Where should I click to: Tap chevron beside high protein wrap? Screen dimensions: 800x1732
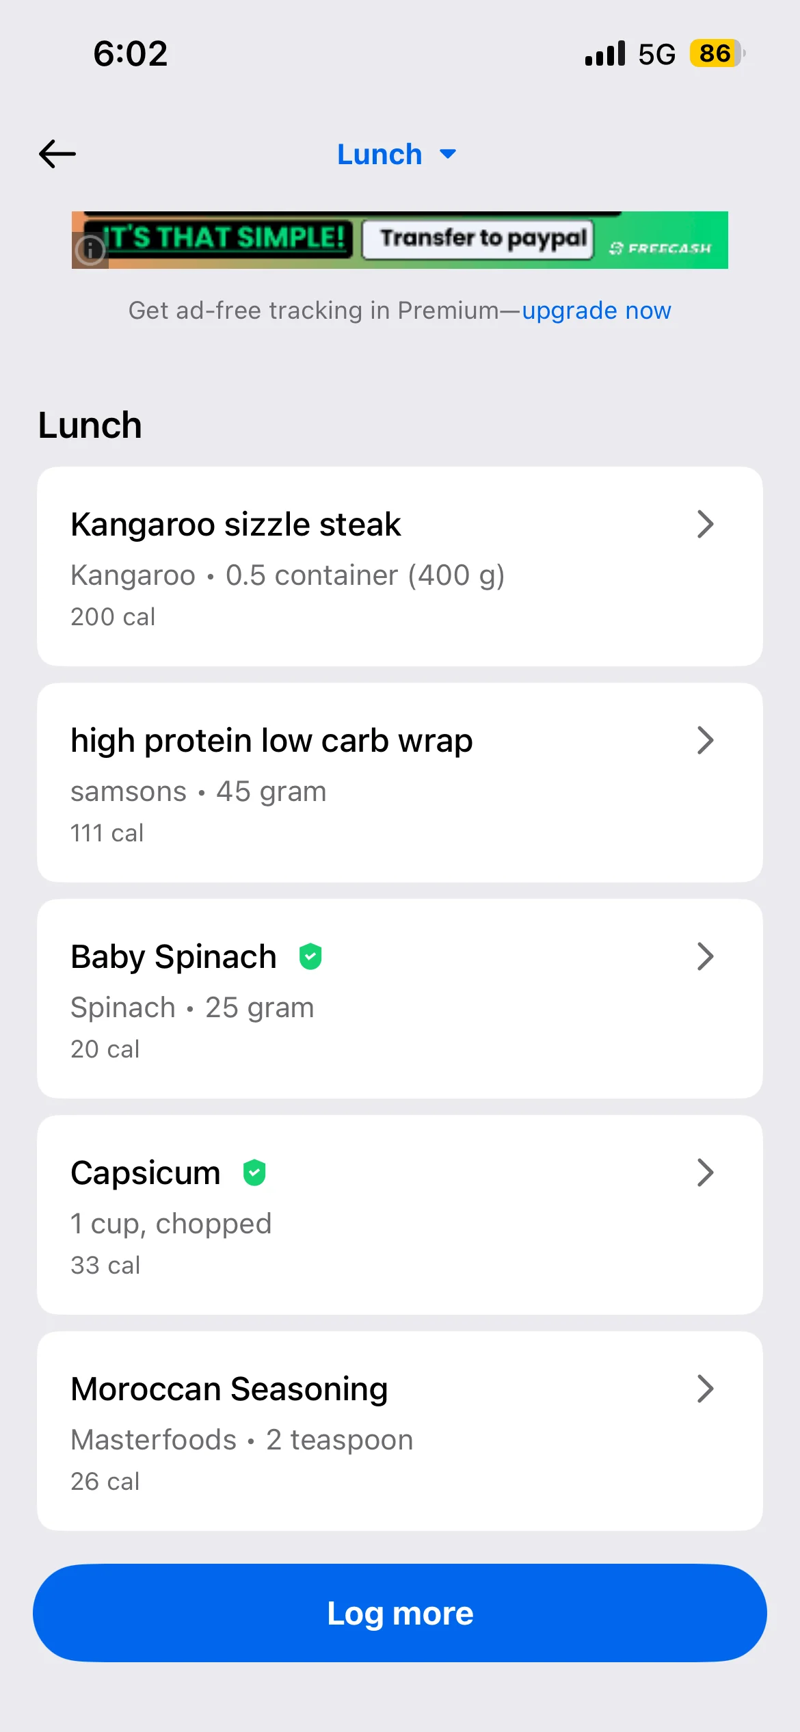point(705,741)
